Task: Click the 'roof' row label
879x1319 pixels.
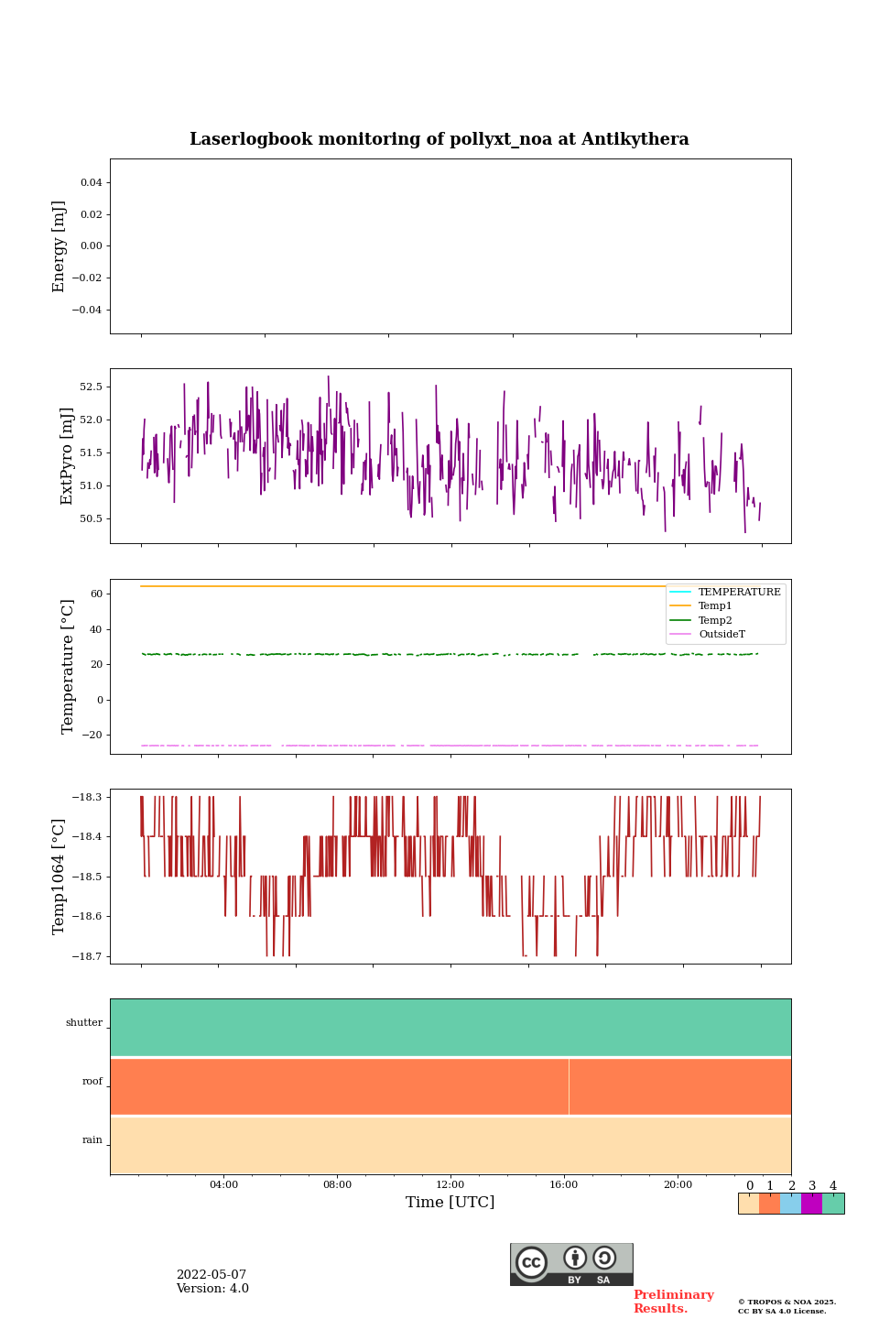Action: click(x=92, y=1082)
